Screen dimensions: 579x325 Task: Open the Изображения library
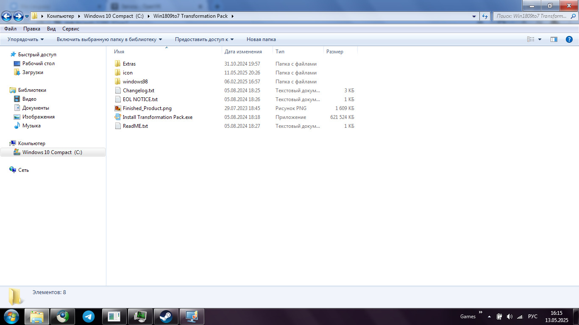coord(38,117)
